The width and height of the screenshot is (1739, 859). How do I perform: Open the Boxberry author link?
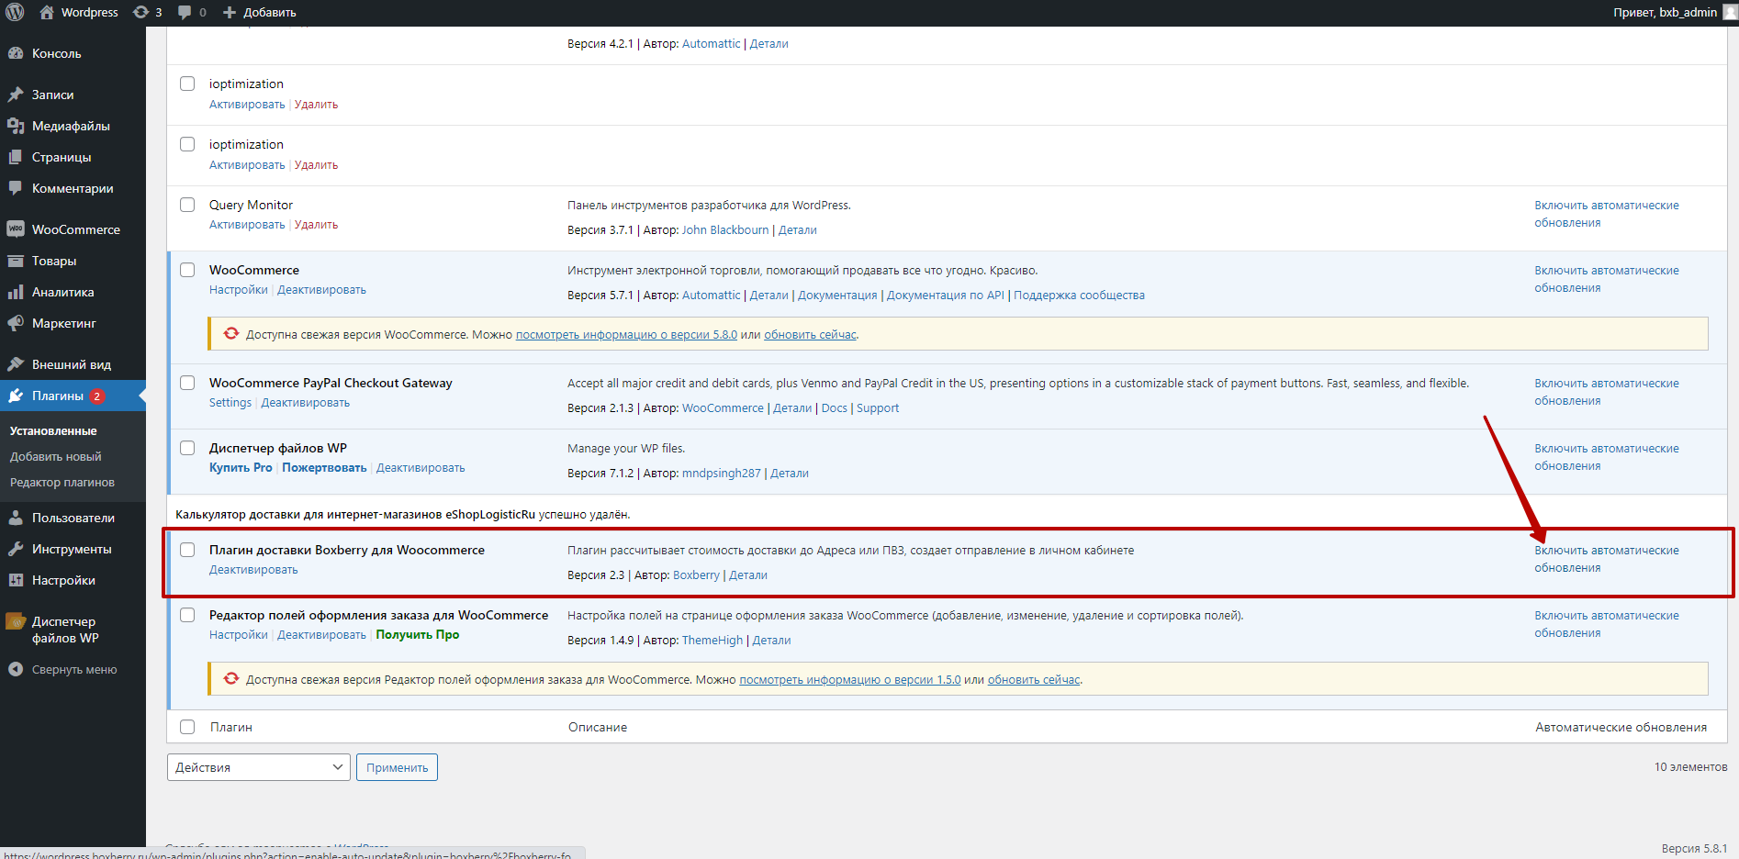pos(696,575)
